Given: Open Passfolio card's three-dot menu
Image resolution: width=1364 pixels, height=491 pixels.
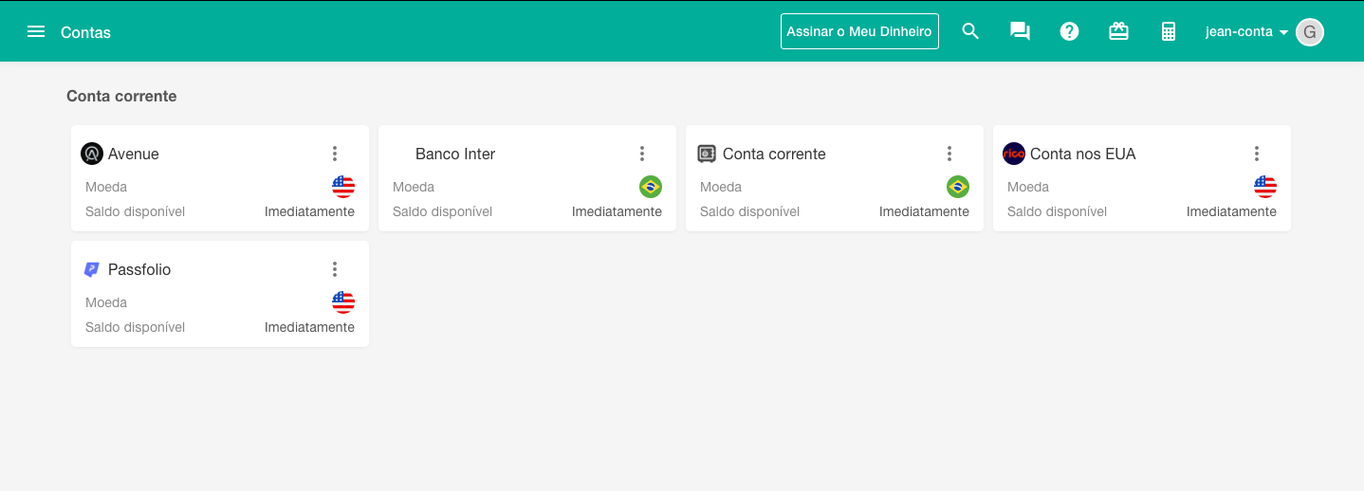Looking at the screenshot, I should [x=335, y=269].
